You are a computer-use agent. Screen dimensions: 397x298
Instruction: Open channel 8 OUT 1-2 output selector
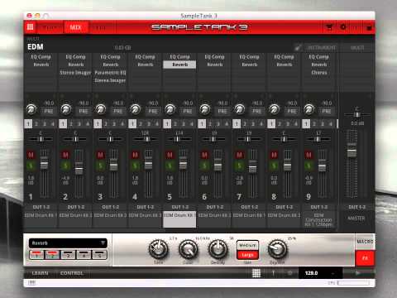tap(285, 207)
